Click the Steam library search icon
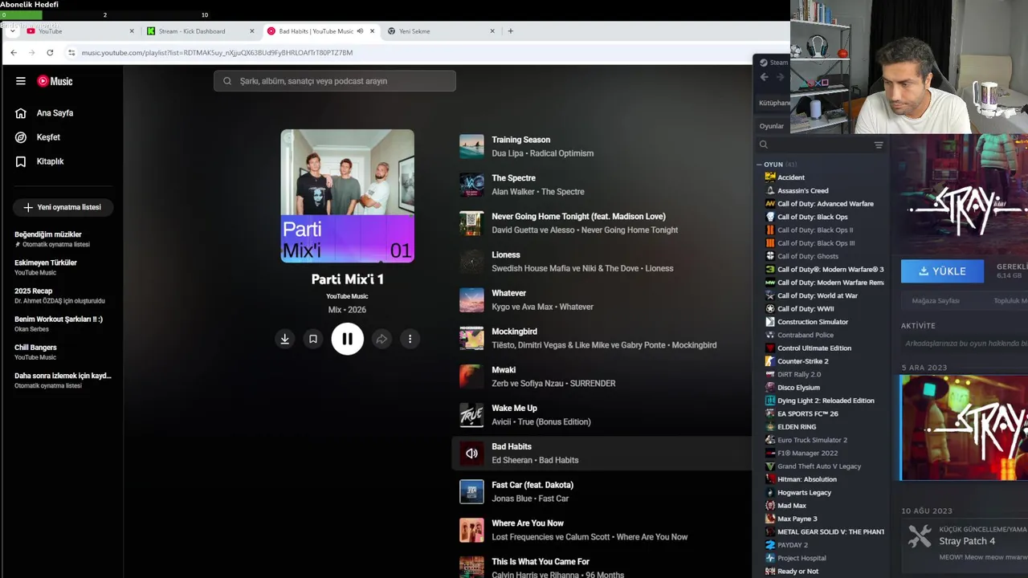1028x578 pixels. [764, 145]
